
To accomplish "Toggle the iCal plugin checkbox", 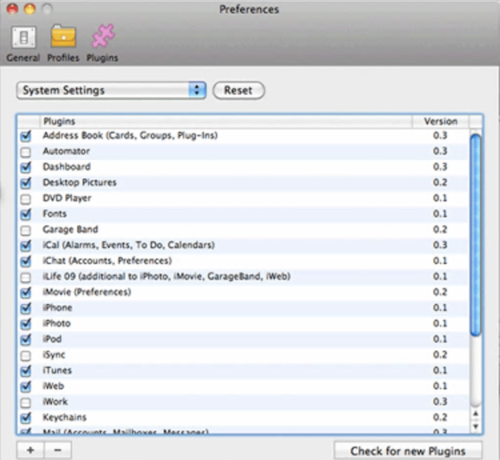I will tap(26, 246).
